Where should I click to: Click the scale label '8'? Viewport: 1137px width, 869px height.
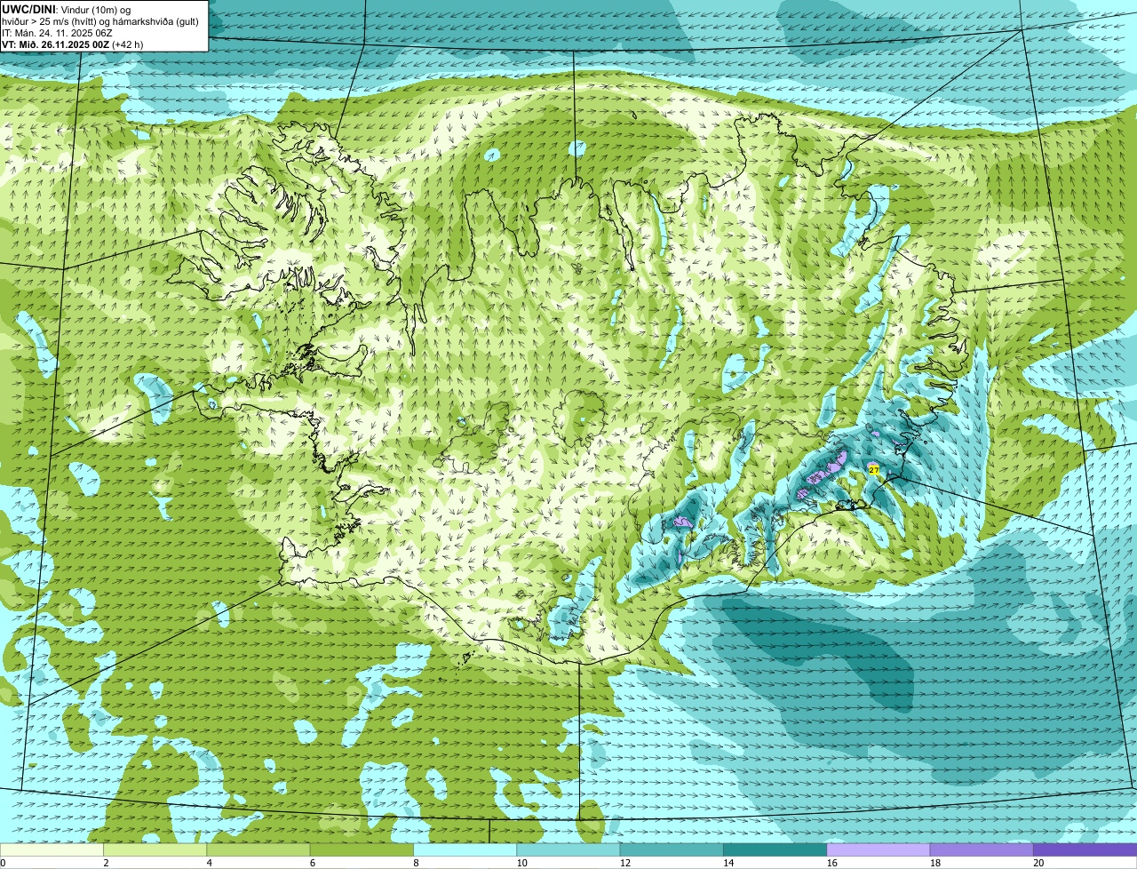coord(416,863)
